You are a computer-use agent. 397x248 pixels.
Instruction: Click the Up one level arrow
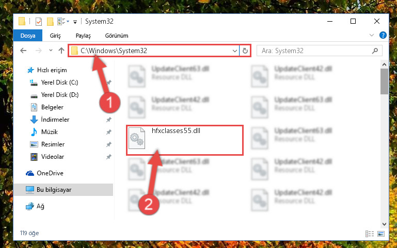point(61,51)
